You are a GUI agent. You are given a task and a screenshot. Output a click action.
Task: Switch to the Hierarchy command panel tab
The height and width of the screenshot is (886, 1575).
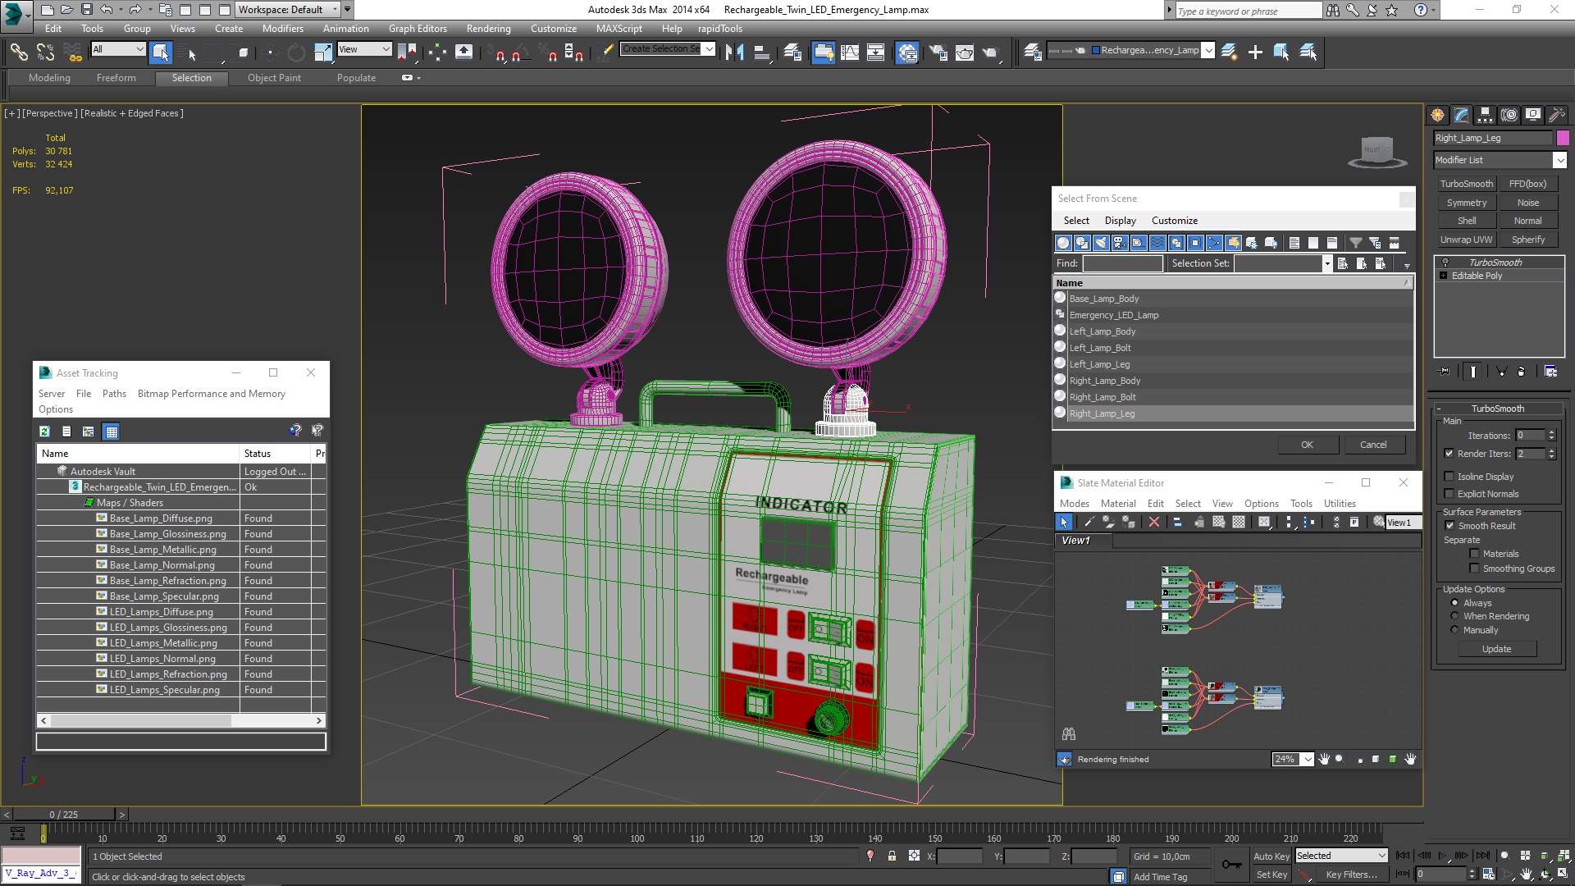[1486, 115]
